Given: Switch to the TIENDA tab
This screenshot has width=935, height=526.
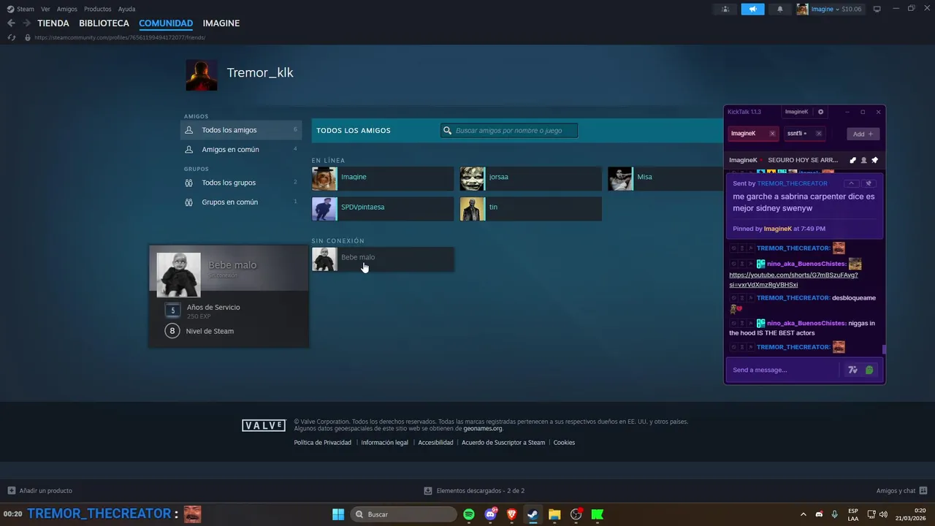Looking at the screenshot, I should pyautogui.click(x=53, y=23).
